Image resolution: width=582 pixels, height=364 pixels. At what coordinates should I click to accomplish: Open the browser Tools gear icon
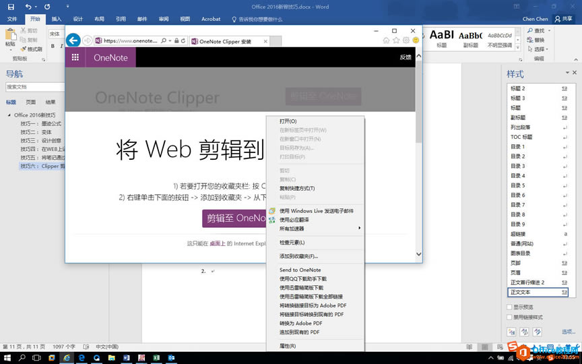(406, 40)
